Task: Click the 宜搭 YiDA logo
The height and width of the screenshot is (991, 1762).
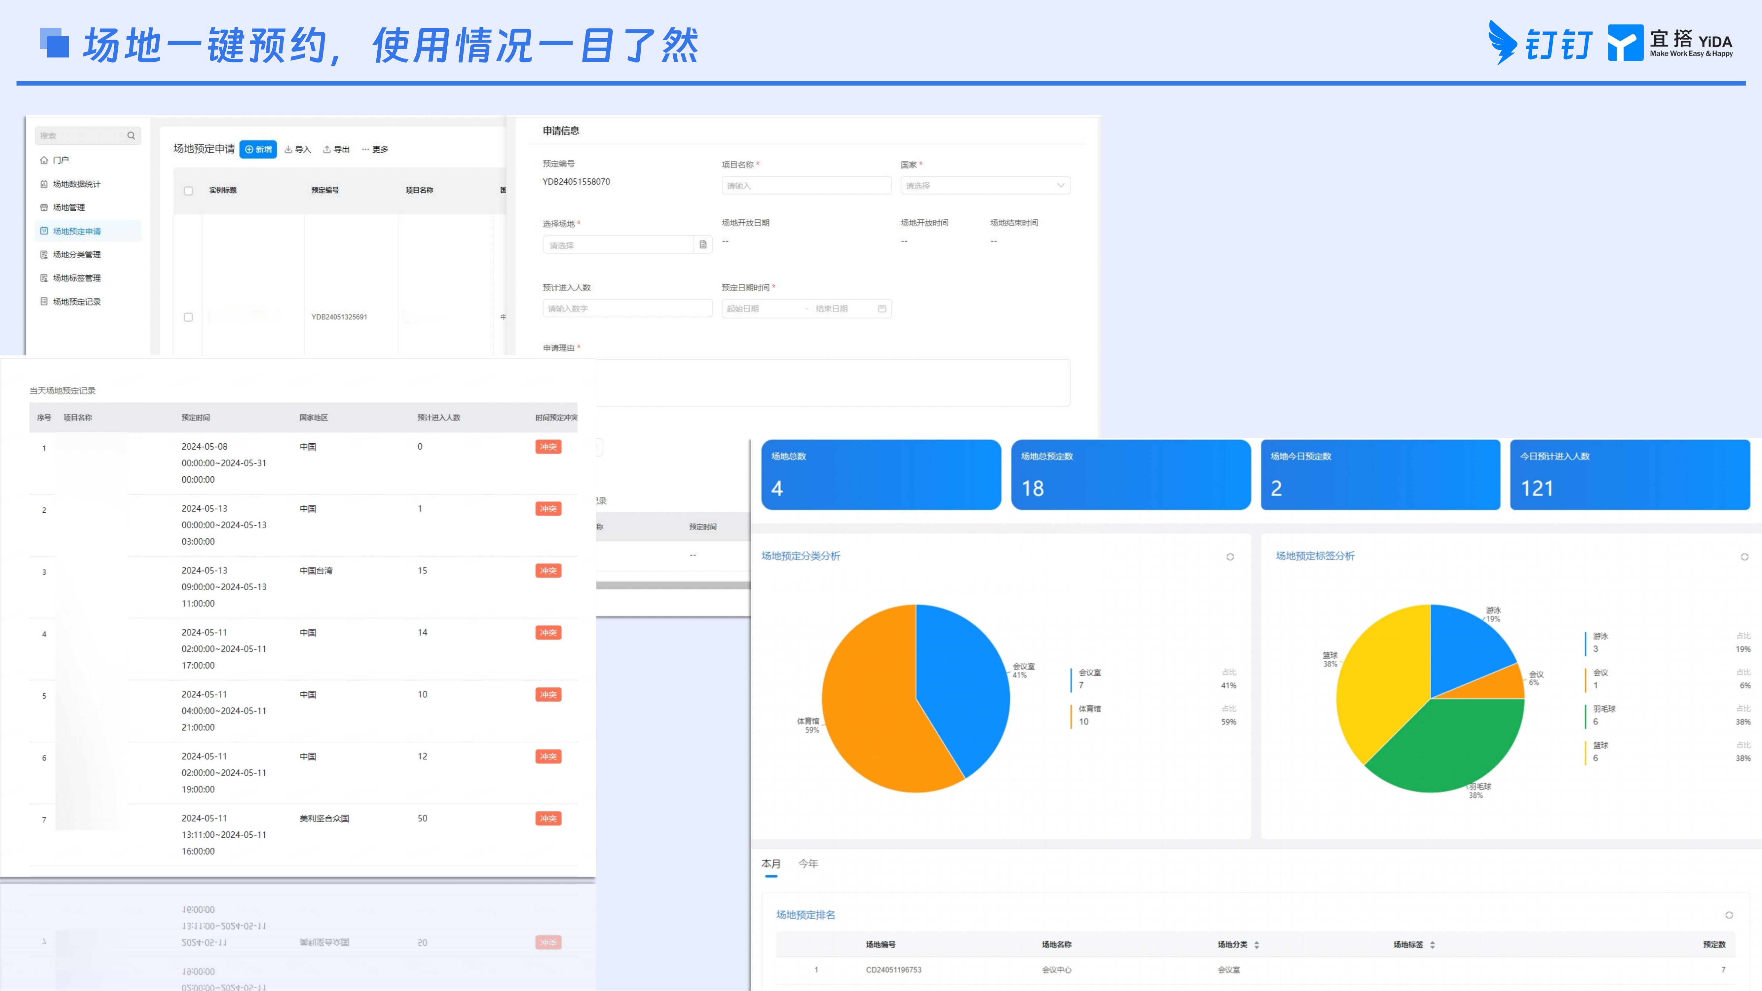Action: pyautogui.click(x=1670, y=43)
